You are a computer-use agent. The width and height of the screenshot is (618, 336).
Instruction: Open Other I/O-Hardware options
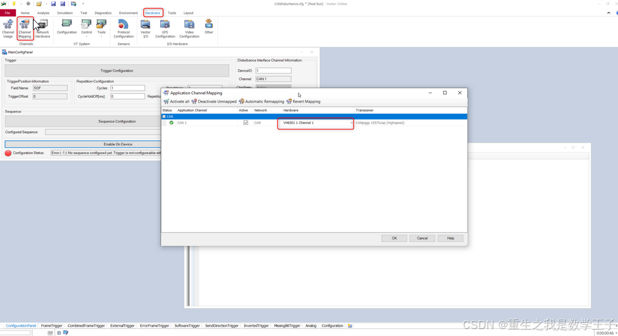[209, 27]
